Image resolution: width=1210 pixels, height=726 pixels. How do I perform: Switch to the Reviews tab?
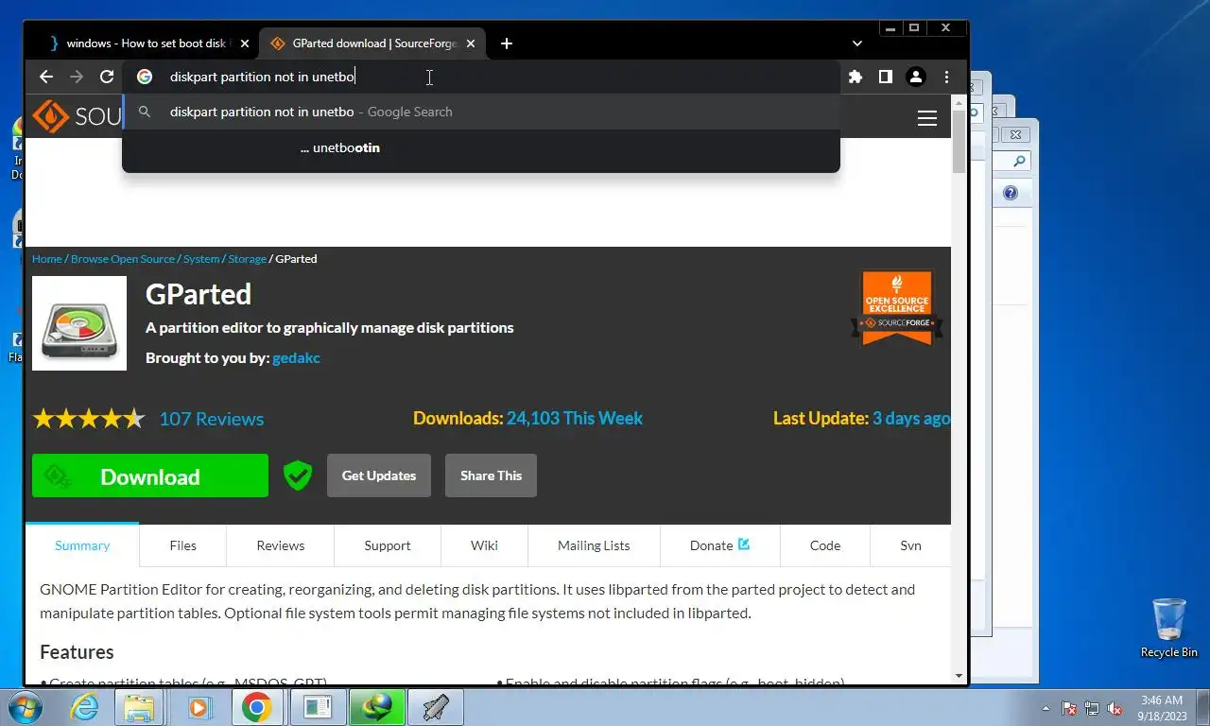coord(281,545)
